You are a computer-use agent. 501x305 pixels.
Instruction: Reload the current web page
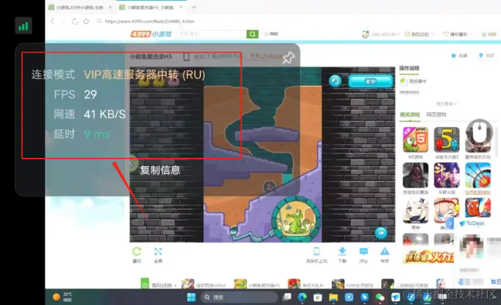(x=74, y=21)
